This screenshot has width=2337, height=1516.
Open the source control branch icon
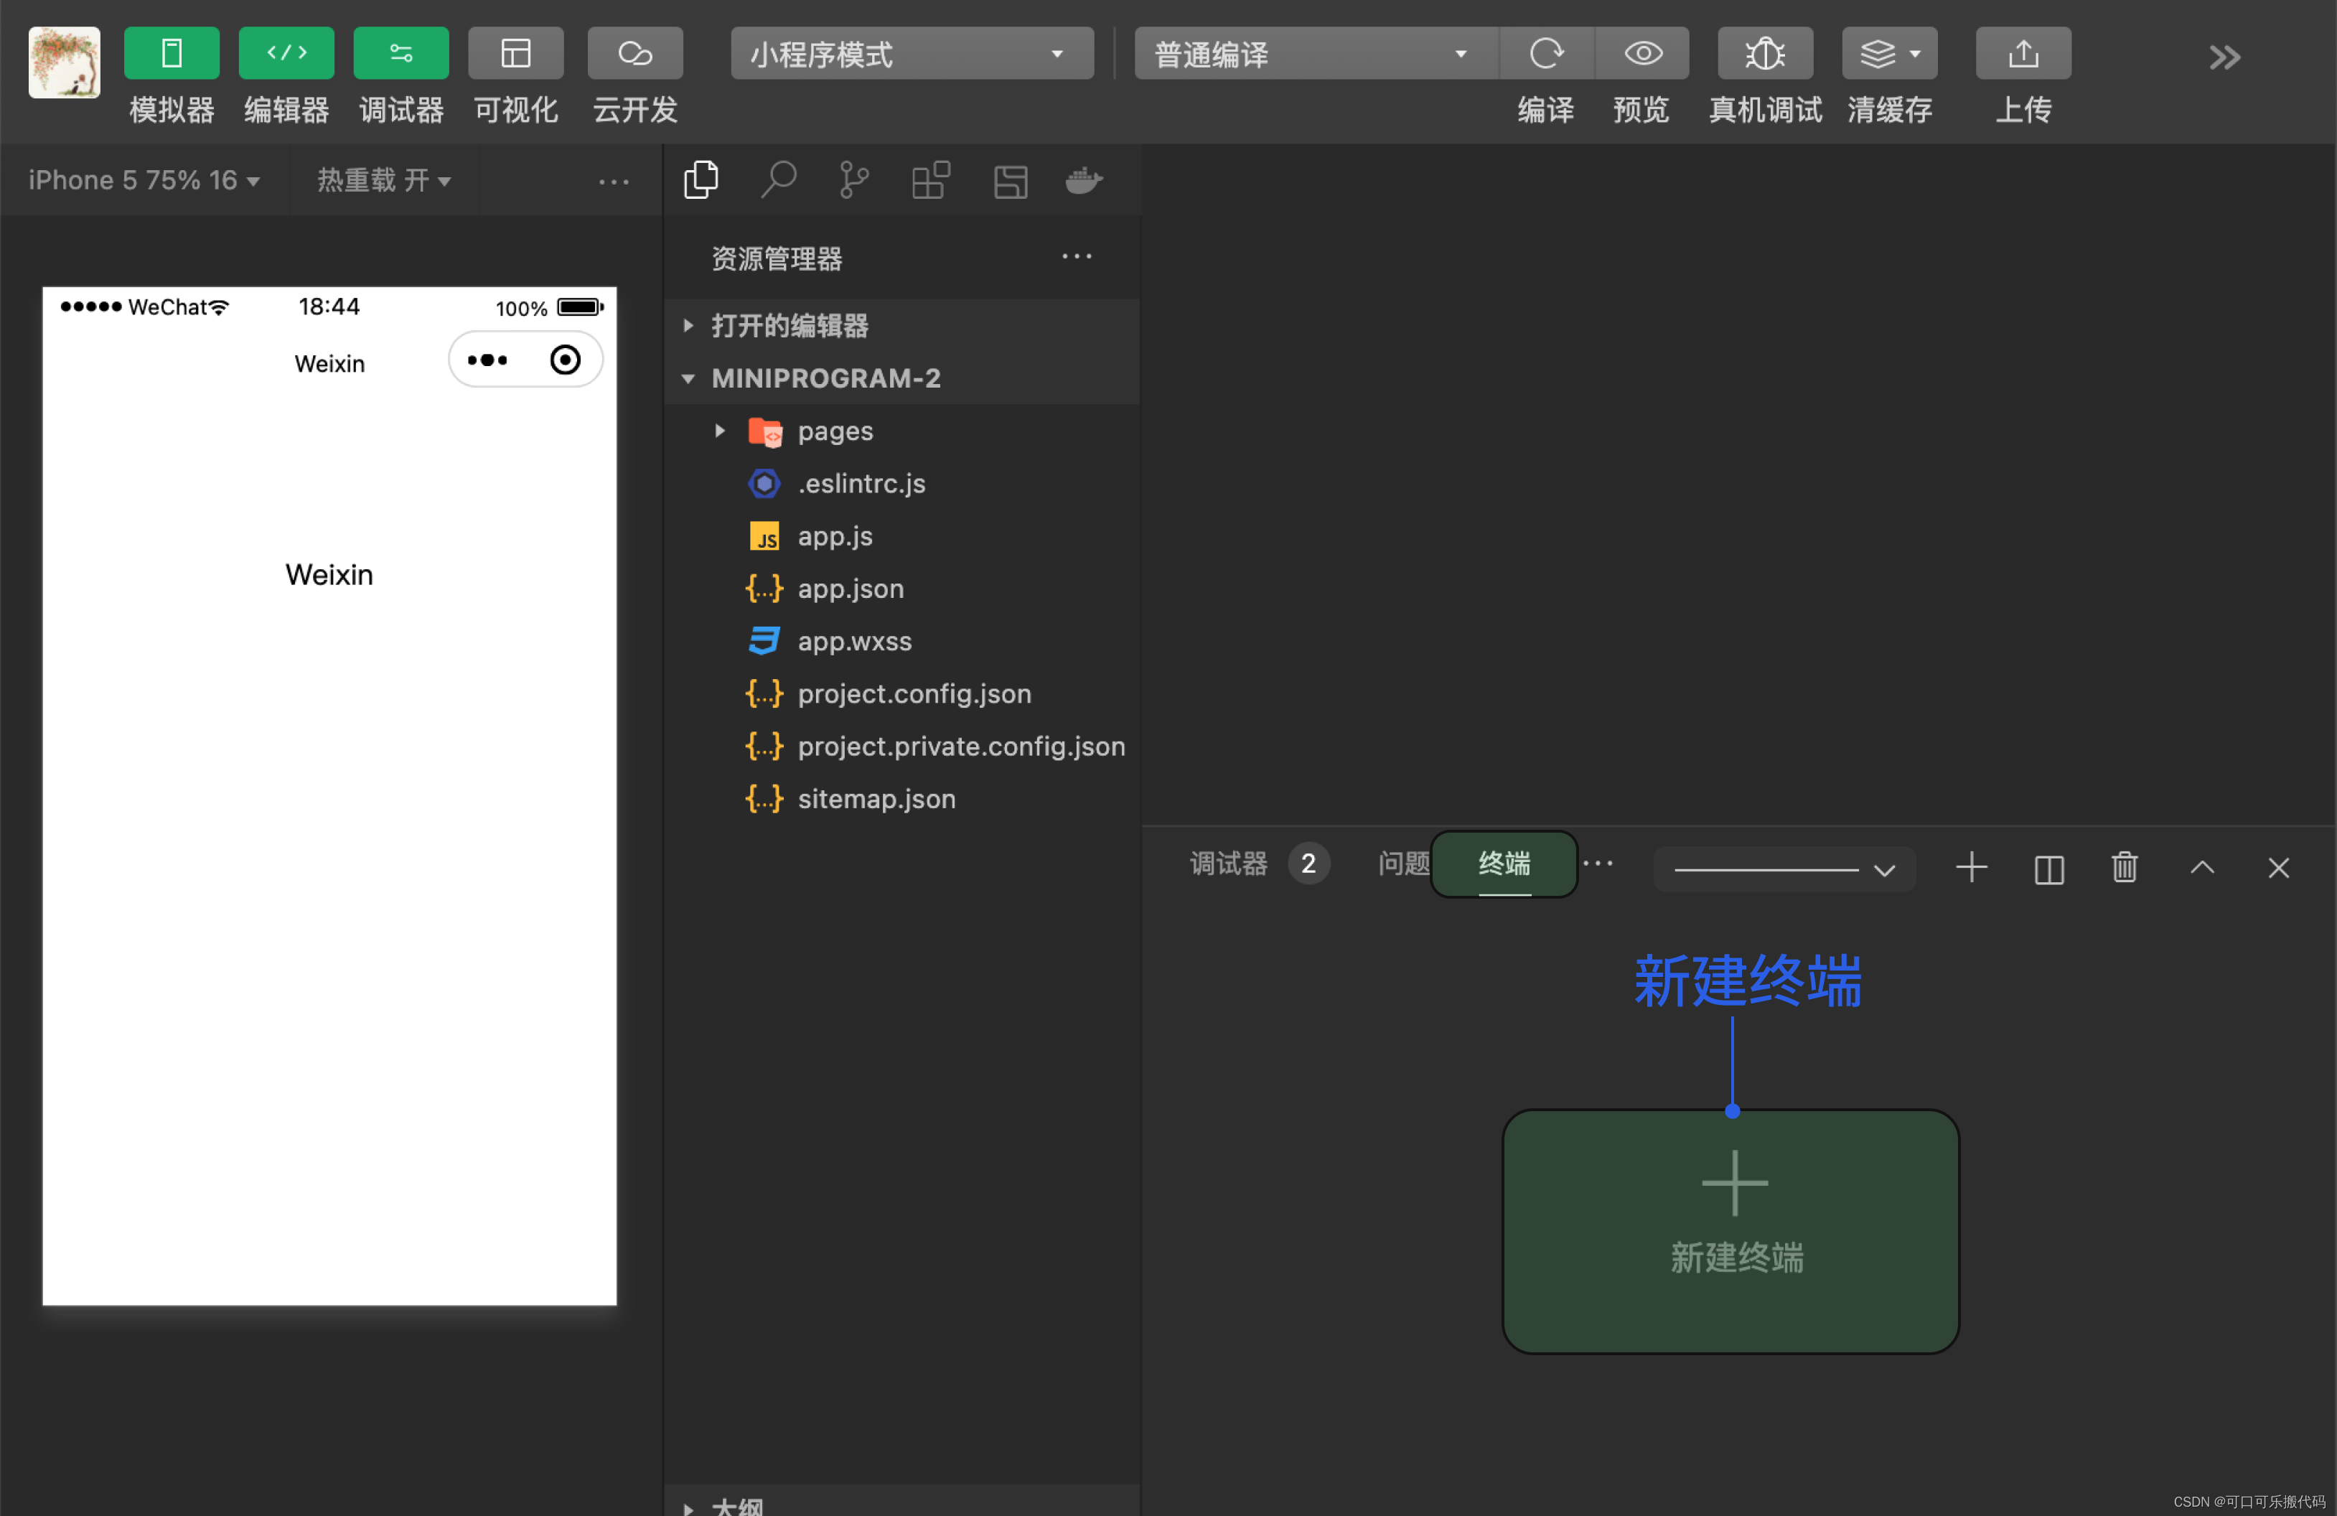pos(853,181)
